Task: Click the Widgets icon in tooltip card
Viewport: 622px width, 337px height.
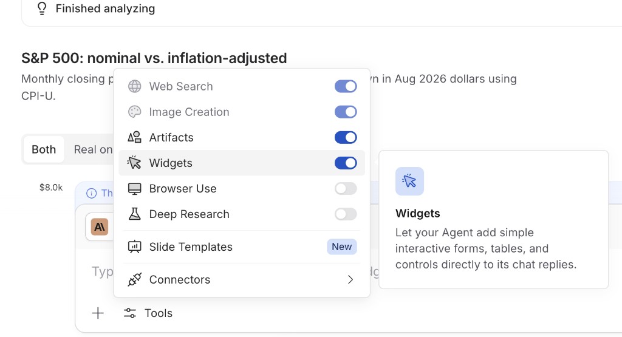Action: [409, 181]
